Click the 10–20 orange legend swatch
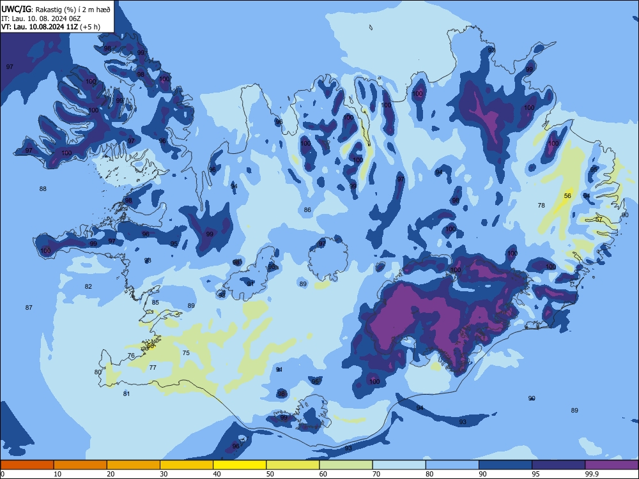Viewport: 639px width, 479px height. (x=81, y=465)
